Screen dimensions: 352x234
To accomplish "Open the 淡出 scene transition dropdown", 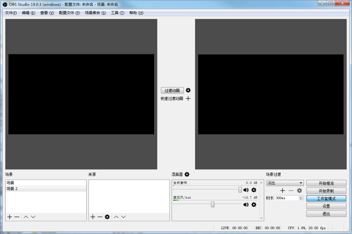I will point(285,183).
